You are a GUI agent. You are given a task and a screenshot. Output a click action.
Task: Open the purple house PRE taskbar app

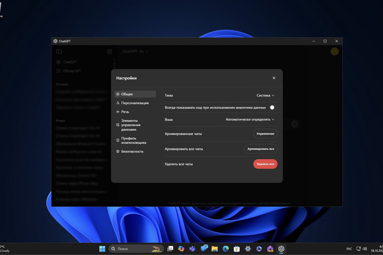(x=270, y=249)
